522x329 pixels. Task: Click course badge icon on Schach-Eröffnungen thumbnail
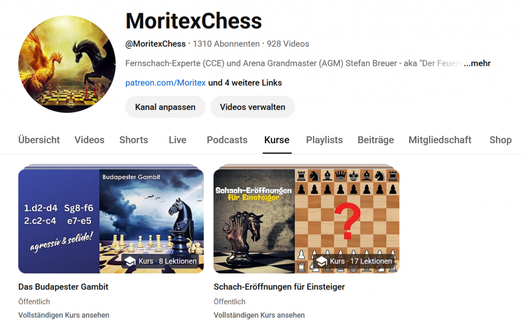(322, 261)
